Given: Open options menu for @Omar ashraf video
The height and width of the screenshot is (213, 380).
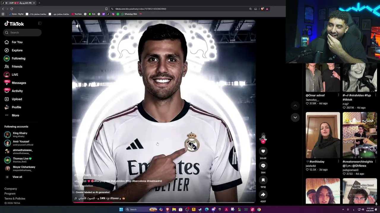Looking at the screenshot, I should point(338,95).
